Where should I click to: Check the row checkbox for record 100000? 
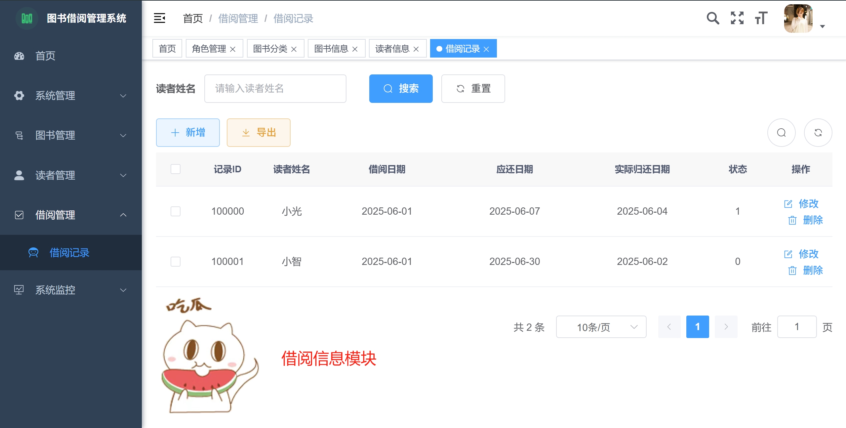pyautogui.click(x=176, y=211)
